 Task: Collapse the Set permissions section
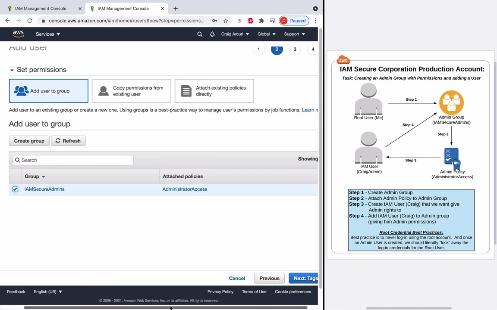click(12, 70)
